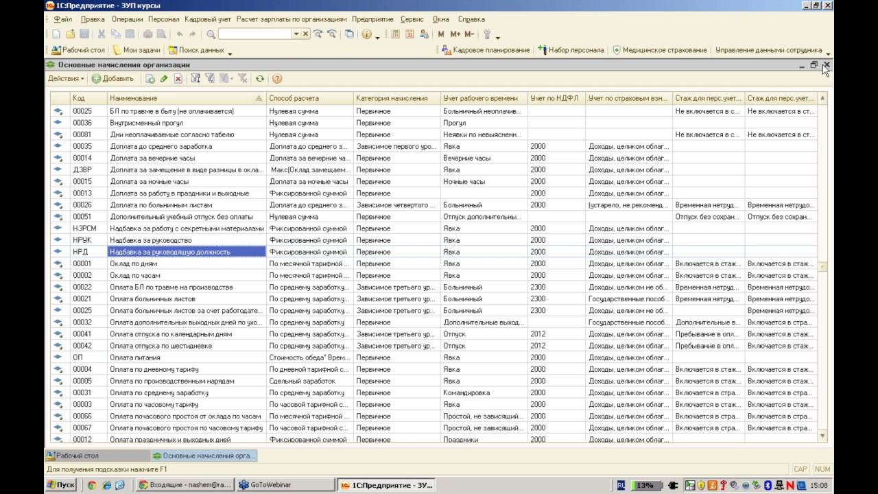Open the Кадровый учет menu
Viewport: 878px width, 494px height.
pos(208,19)
